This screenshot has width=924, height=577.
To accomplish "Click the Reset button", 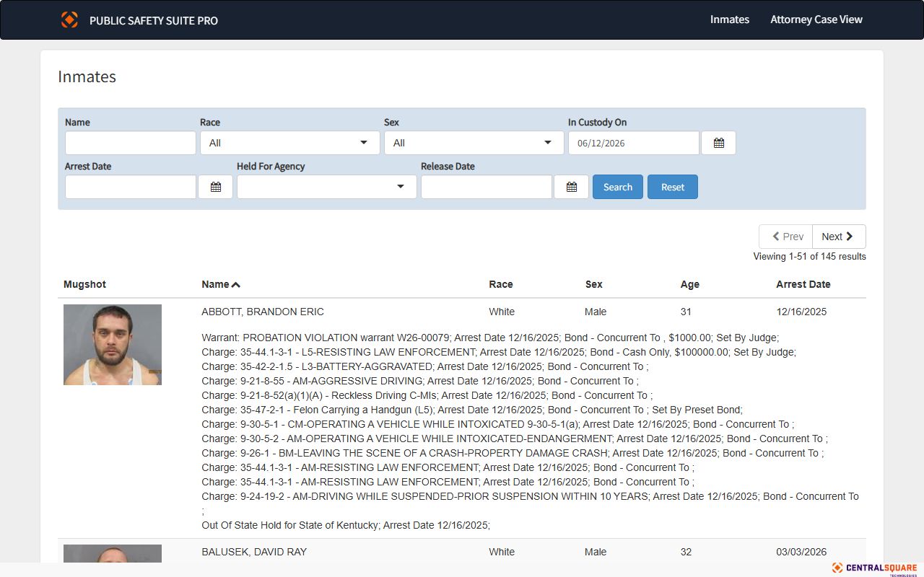I will point(673,187).
